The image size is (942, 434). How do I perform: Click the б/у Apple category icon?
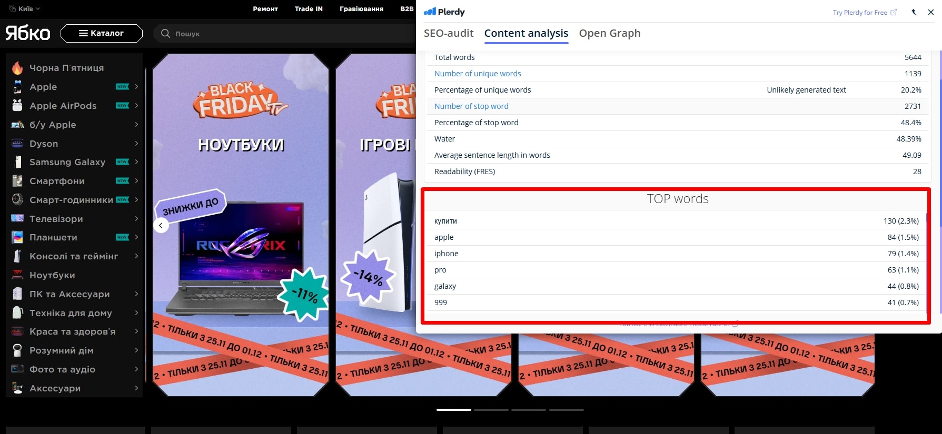(17, 125)
